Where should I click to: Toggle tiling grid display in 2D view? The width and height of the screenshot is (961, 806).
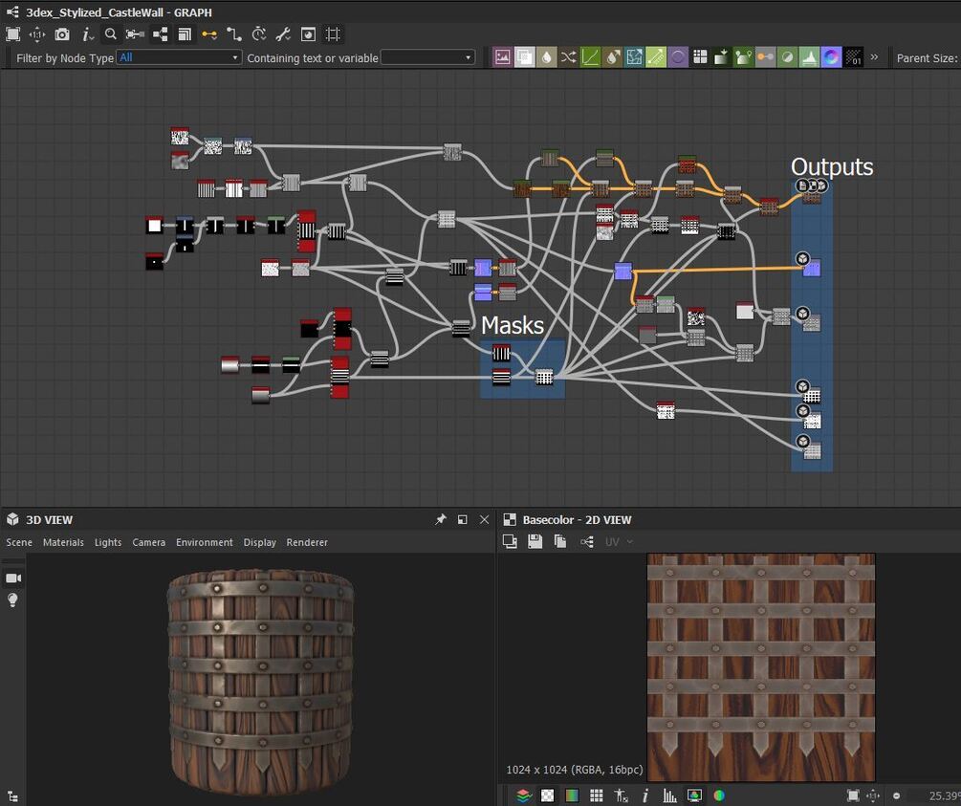point(596,795)
